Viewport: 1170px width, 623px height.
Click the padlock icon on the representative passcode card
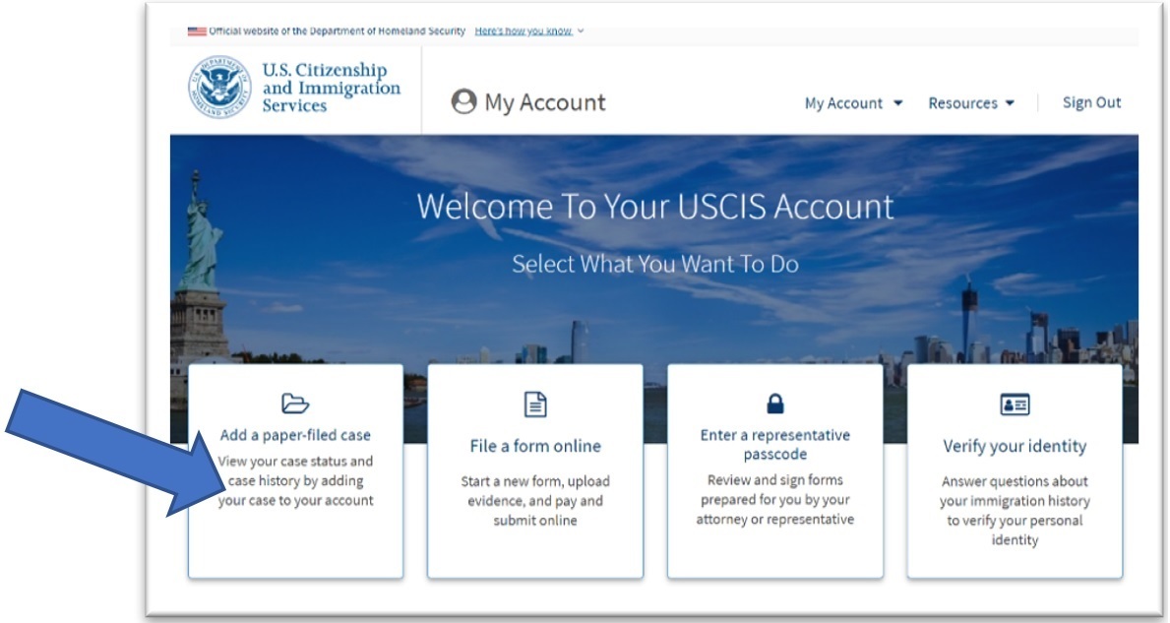[774, 404]
